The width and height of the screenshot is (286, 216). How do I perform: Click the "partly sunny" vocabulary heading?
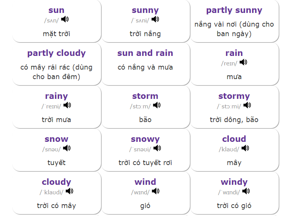tap(234, 10)
